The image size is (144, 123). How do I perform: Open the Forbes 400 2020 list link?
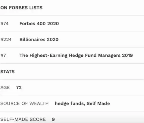[x=39, y=24]
